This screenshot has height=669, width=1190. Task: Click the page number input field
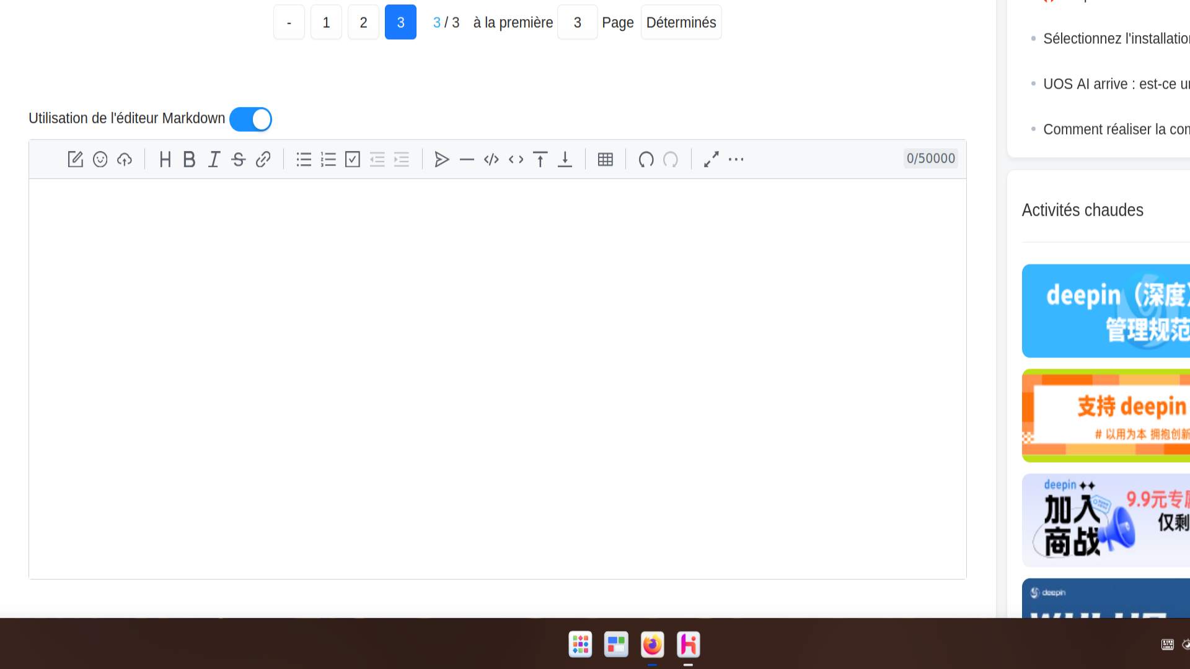tap(578, 22)
